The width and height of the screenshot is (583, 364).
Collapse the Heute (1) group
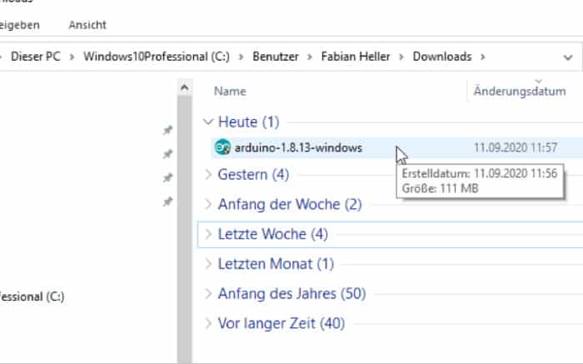[x=208, y=122]
